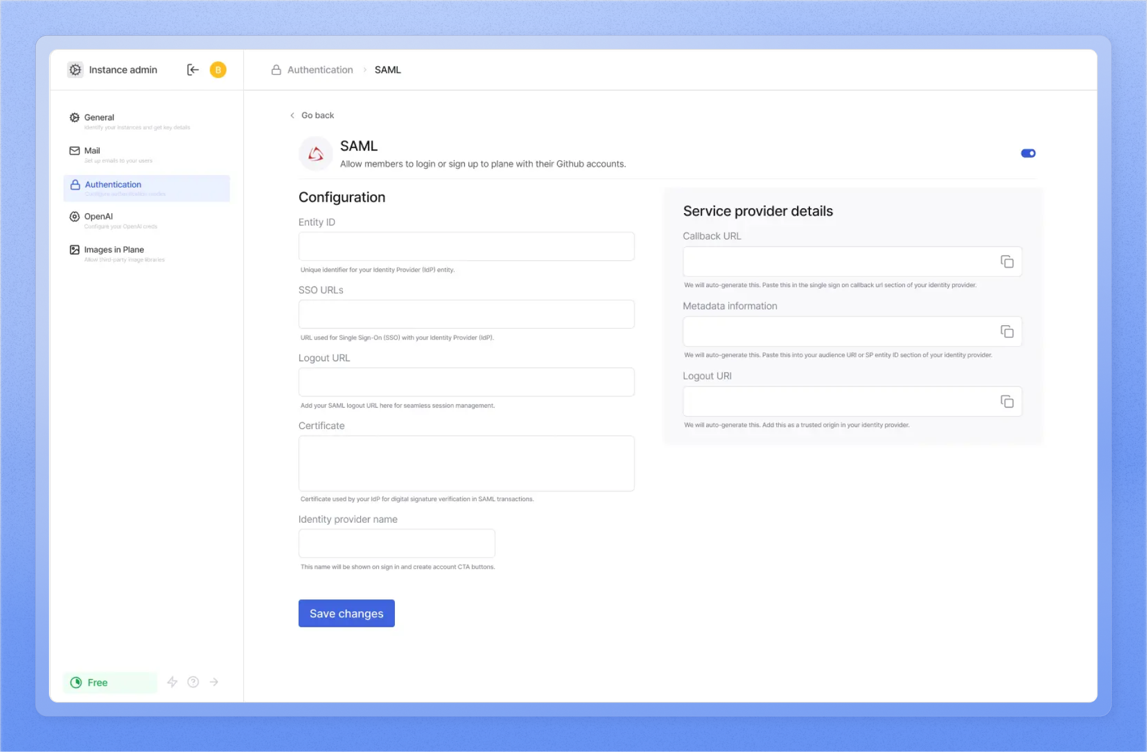Click the help question mark icon

[x=192, y=682]
